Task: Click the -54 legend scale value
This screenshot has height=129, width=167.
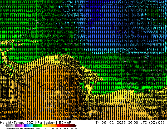Action: (x=8, y=128)
